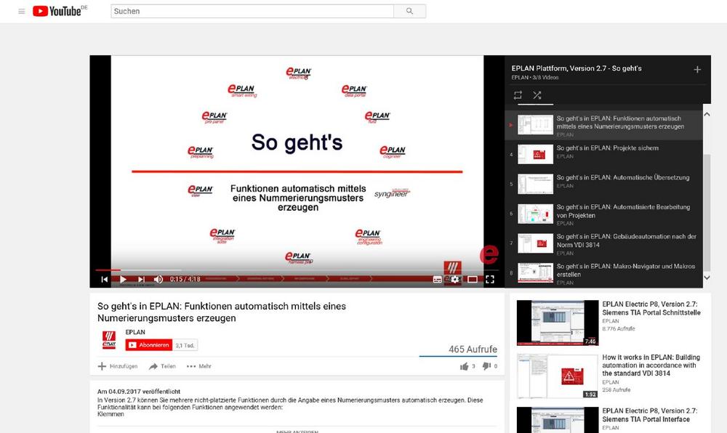Viewport: 727px width, 433px height.
Task: Open the Hinzufügen add-to menu
Action: coord(118,366)
